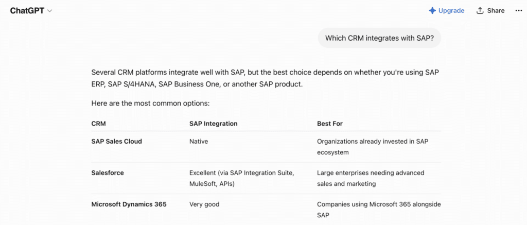Click 'Here are the most common options:' text
This screenshot has width=527, height=225.
click(x=151, y=103)
